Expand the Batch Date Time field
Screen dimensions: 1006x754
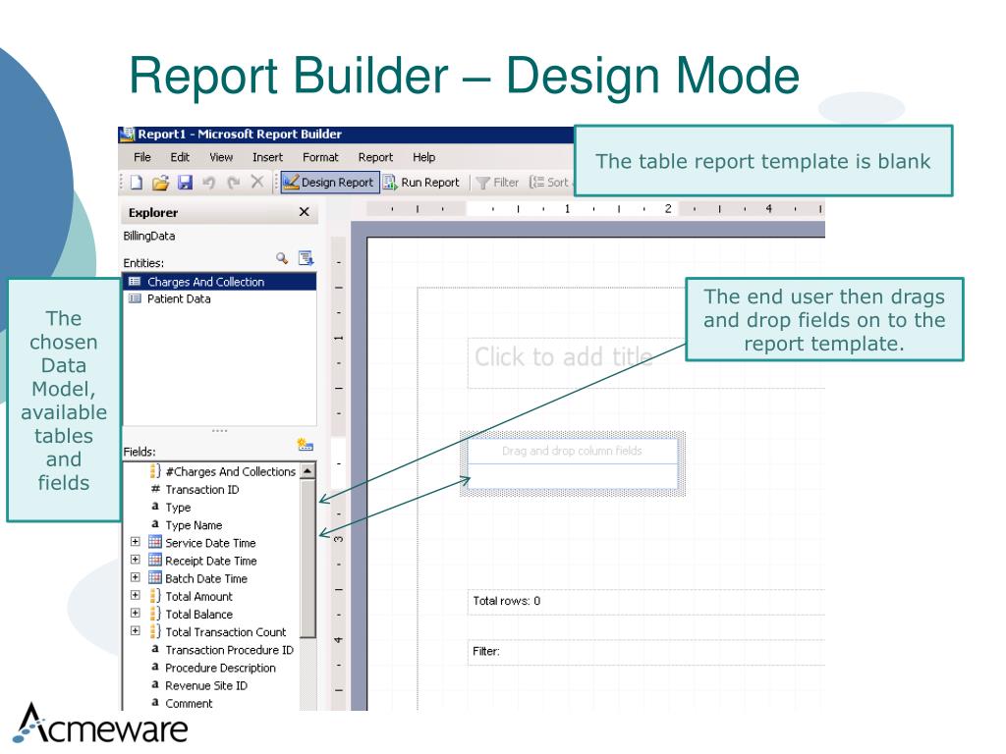[x=136, y=577]
